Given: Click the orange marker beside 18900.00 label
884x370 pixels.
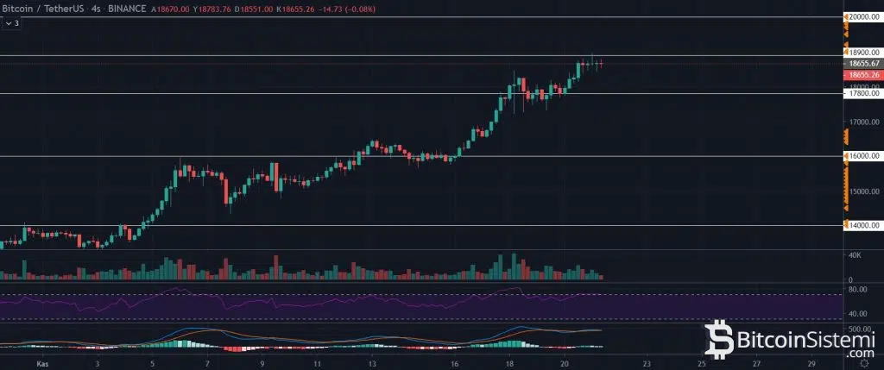Looking at the screenshot, I should pos(846,52).
